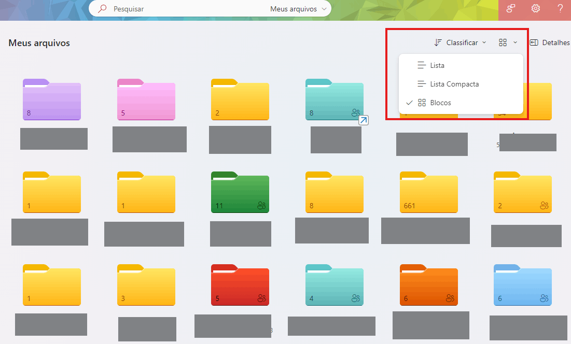Select the pink folder with 5 items
Viewport: 571px width, 344px height.
pyautogui.click(x=146, y=99)
